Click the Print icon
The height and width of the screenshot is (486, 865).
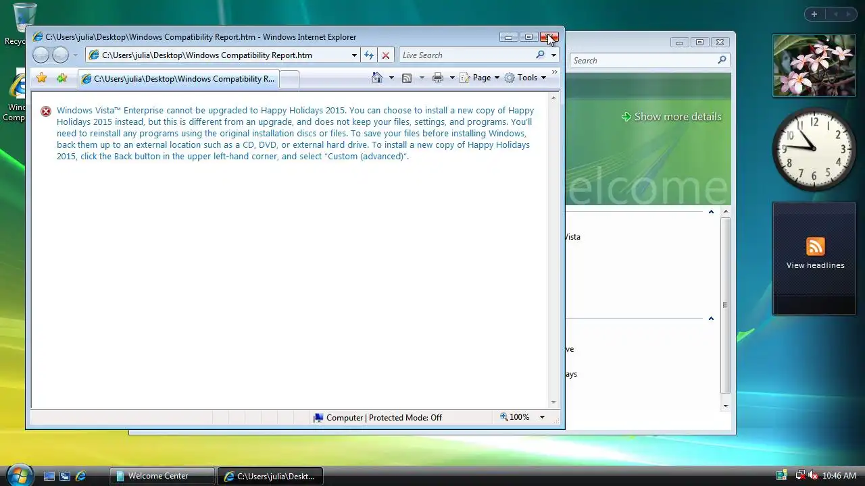pos(438,78)
